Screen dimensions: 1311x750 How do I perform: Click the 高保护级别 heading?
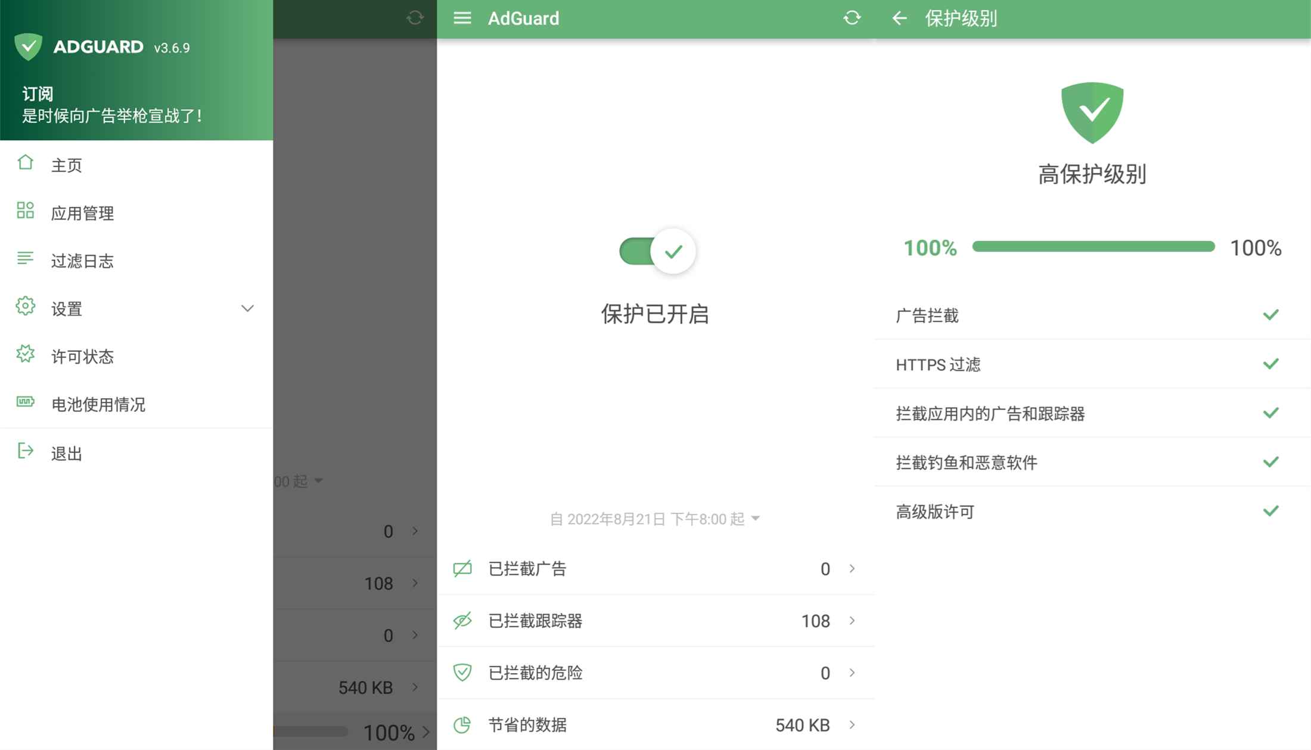pos(1092,174)
